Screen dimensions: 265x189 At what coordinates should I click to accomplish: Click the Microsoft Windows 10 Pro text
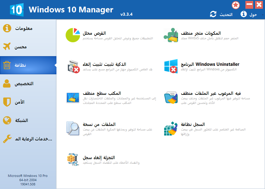pos(28,176)
